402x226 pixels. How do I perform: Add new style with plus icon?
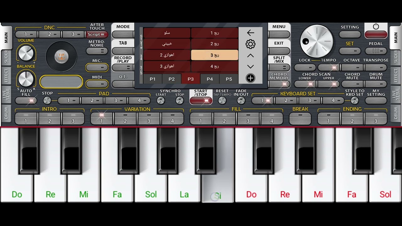(250, 78)
